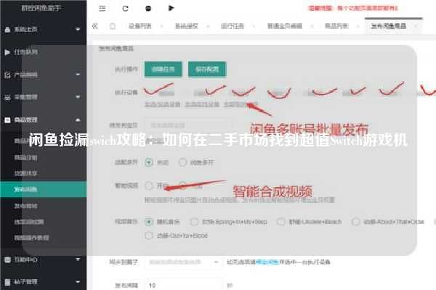This screenshot has width=436, height=290.
Task: Click the double left chevron beside the tabs
Action: point(94,26)
